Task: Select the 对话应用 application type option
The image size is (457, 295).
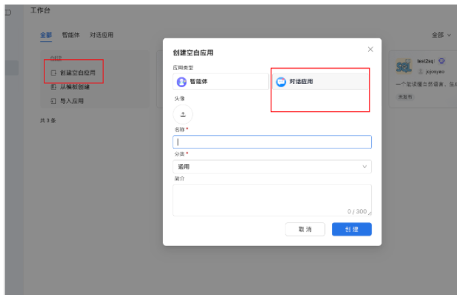Action: click(321, 81)
